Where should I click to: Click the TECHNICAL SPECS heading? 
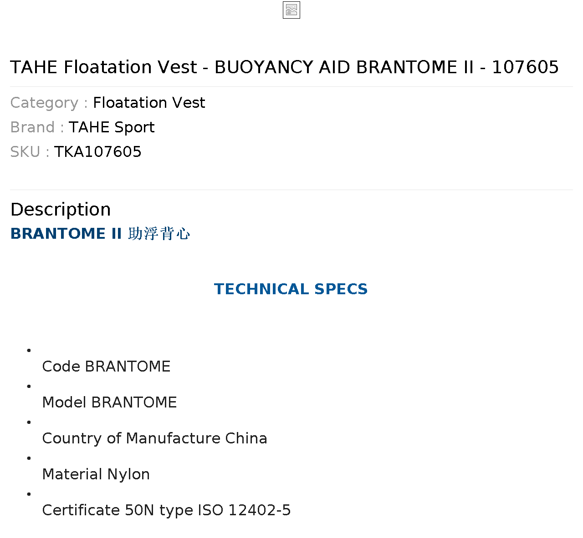click(x=291, y=289)
